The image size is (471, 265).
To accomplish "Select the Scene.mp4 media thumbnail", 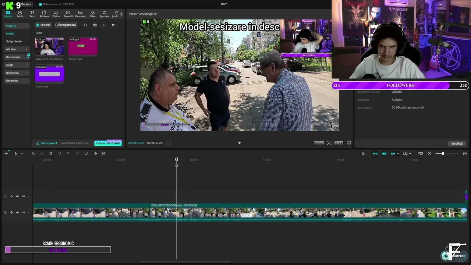I will tap(83, 47).
